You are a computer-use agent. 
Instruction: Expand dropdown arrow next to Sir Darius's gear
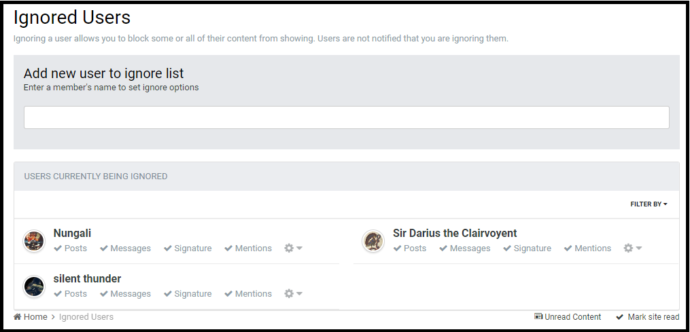[x=639, y=248]
